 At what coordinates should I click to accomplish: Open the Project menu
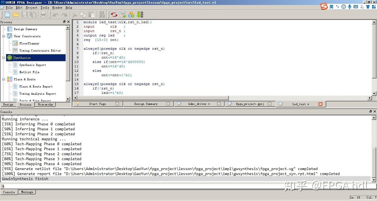click(x=31, y=7)
